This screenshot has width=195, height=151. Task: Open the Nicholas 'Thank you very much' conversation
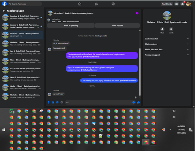pyautogui.click(x=22, y=96)
